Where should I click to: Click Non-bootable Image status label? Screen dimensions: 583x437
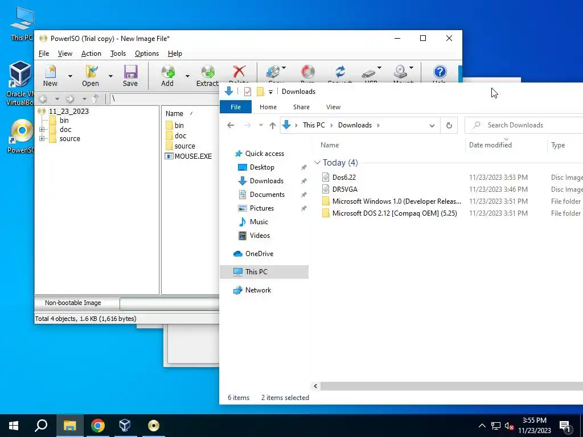click(x=73, y=303)
